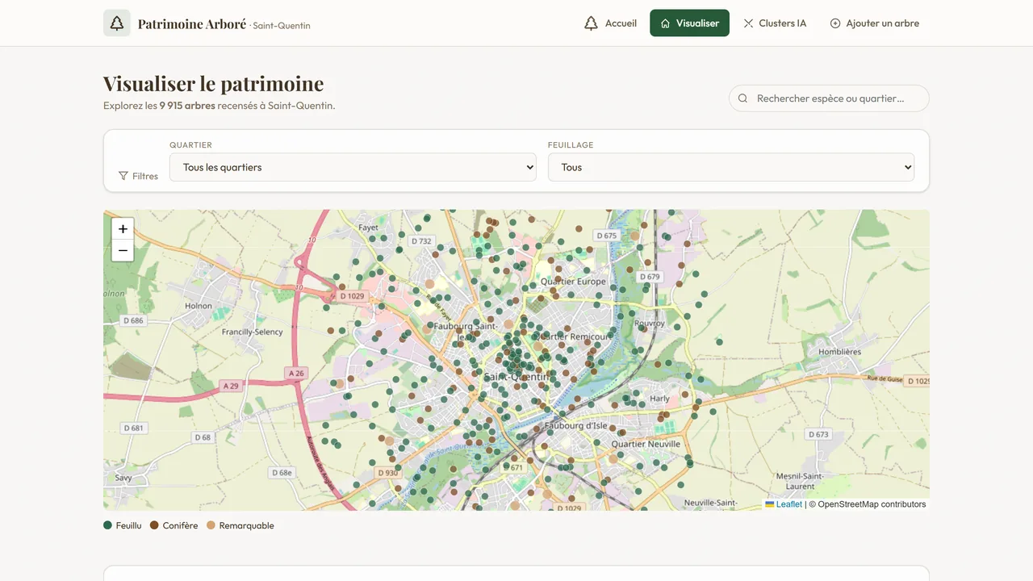The width and height of the screenshot is (1033, 581).
Task: Open the Quartier dropdown
Action: (x=353, y=167)
